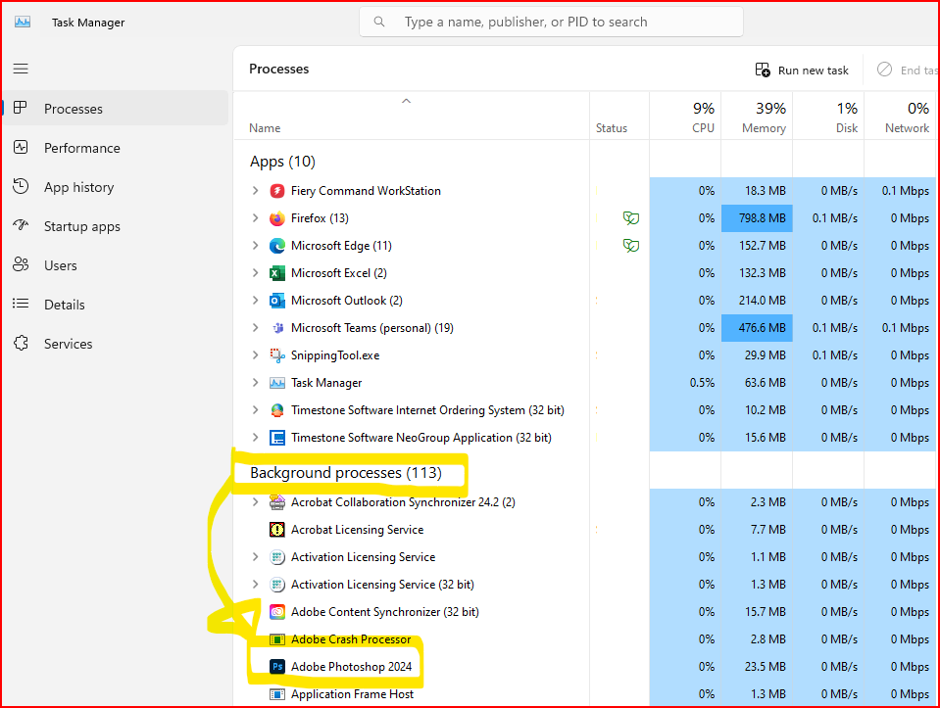Click the Firefox app icon
This screenshot has height=708, width=940.
coord(276,218)
